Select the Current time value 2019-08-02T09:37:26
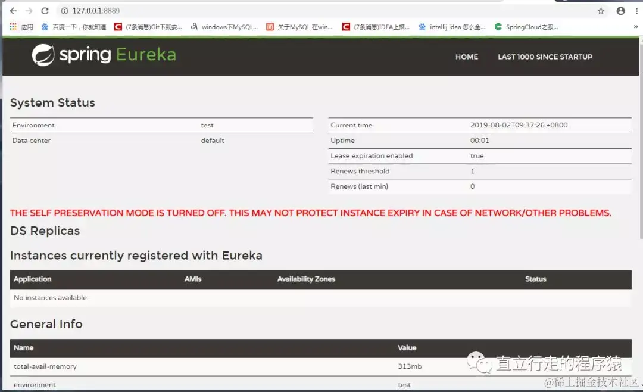The width and height of the screenshot is (643, 392). coord(519,125)
